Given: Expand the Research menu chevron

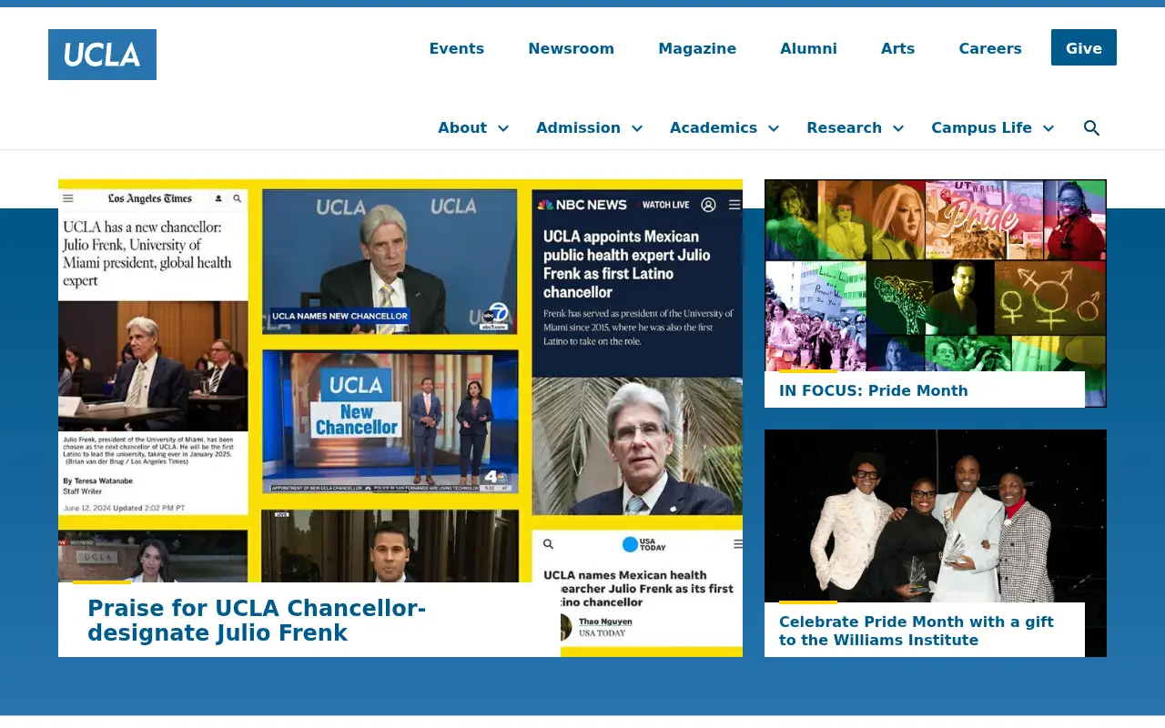Looking at the screenshot, I should point(898,128).
